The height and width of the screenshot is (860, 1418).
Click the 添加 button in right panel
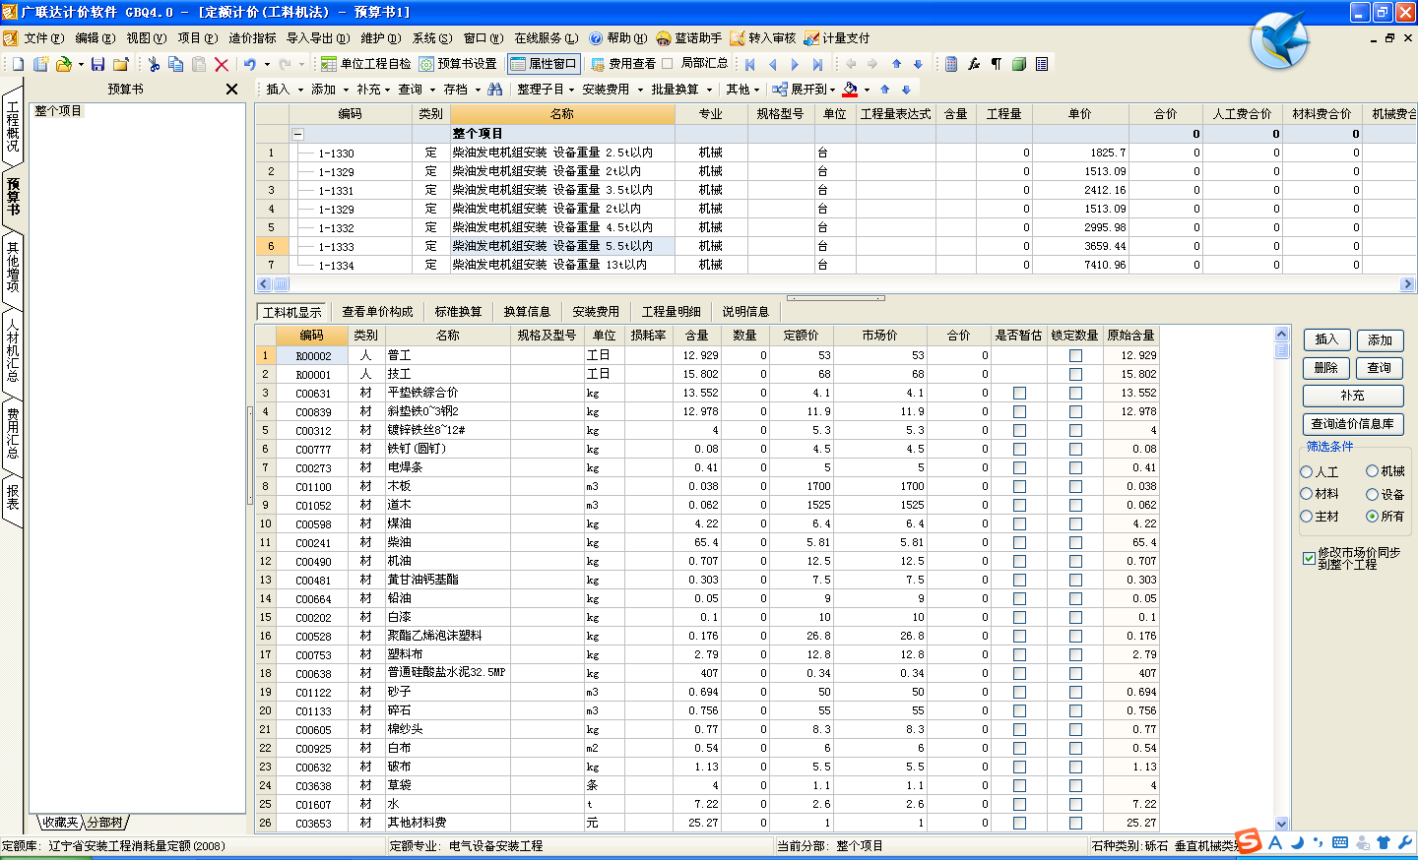(1380, 340)
